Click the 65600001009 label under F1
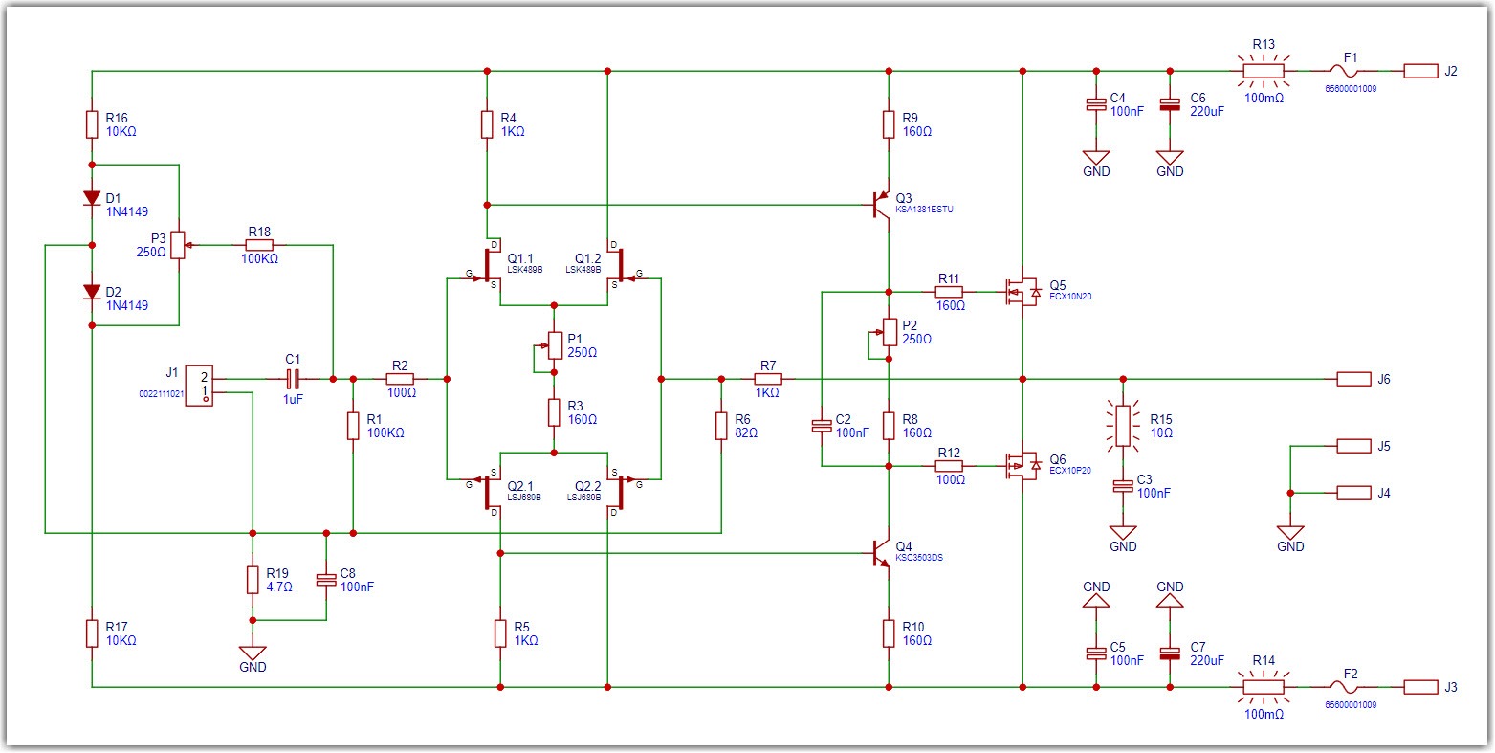 click(1350, 88)
